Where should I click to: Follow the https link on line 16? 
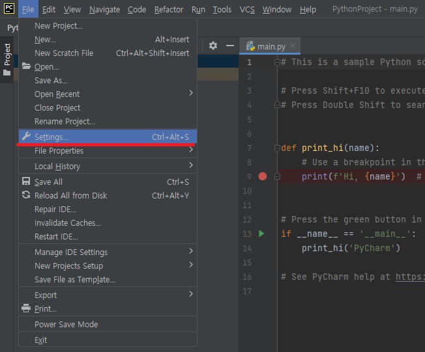click(x=410, y=277)
